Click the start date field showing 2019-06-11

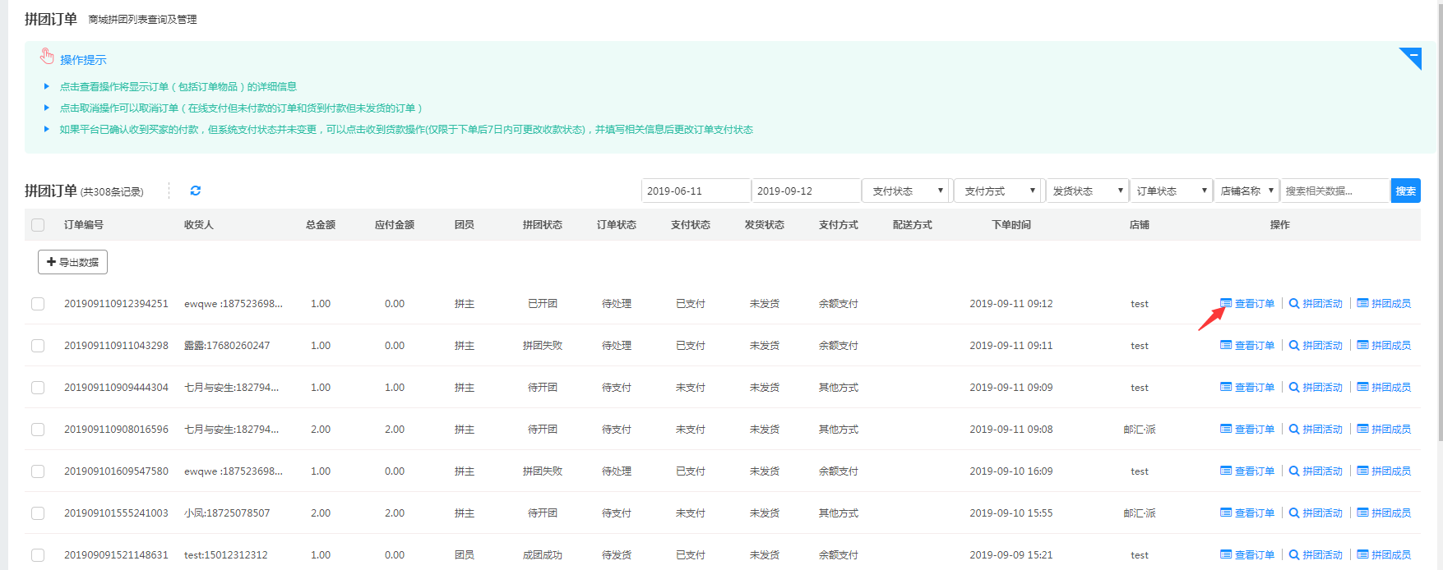695,191
